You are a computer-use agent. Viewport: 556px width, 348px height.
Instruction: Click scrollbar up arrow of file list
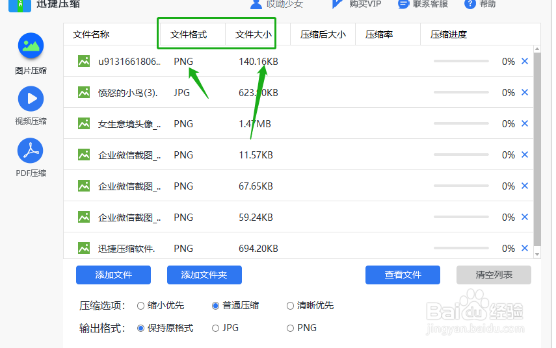537,49
